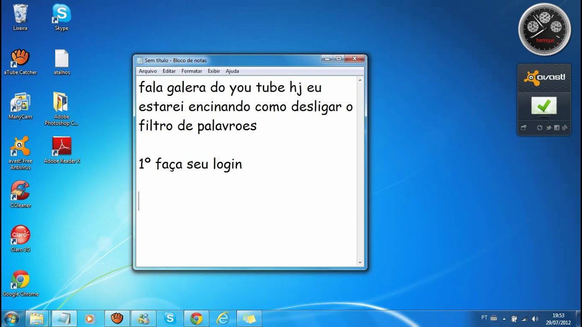
Task: Click the avast! gadget open-window icon
Action: click(523, 128)
